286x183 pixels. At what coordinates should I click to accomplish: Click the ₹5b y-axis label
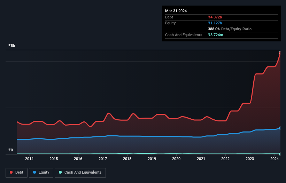(12, 46)
